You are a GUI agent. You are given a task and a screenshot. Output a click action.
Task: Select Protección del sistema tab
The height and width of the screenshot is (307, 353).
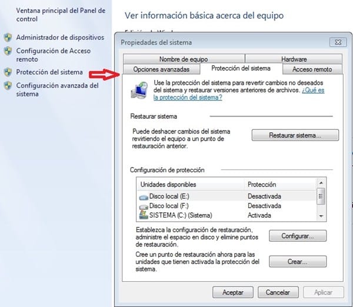241,68
